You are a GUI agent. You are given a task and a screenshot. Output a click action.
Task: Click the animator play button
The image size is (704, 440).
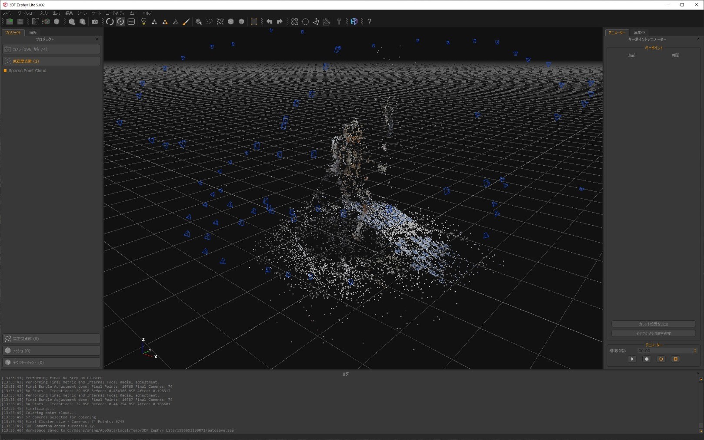click(x=632, y=359)
